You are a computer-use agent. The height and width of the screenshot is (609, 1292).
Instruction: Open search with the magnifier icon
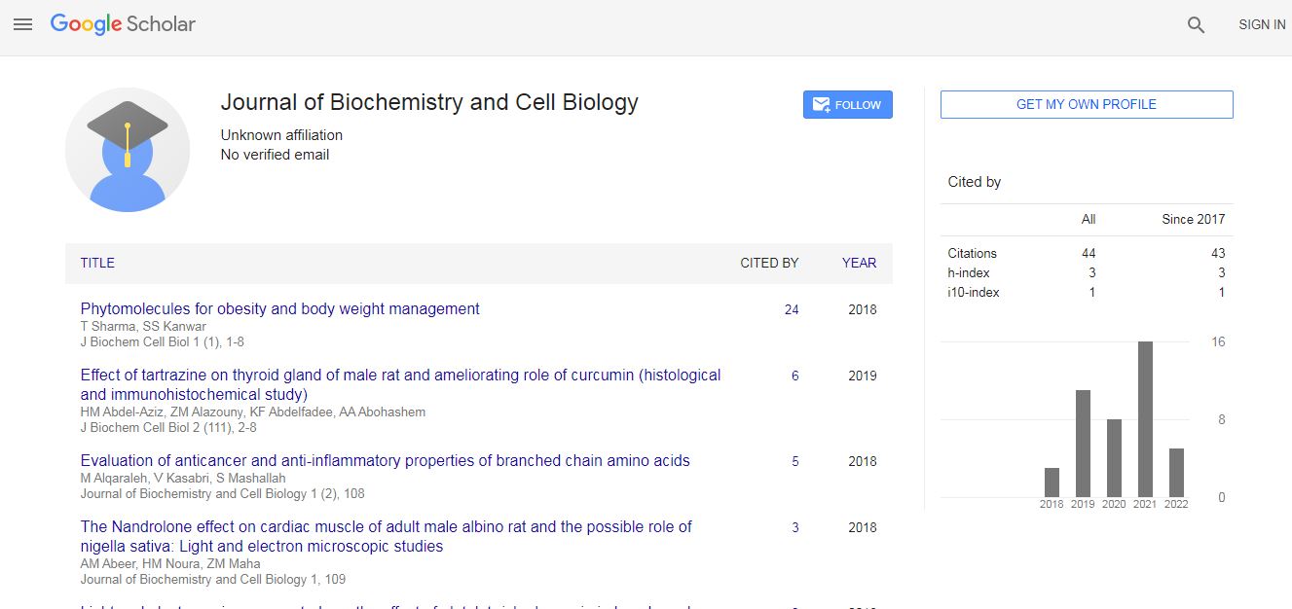coord(1196,25)
